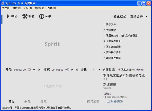The height and width of the screenshot is (111, 152).
Task: Click the SplitIt 5.0 Build 4000 entry
Action: 115,95
